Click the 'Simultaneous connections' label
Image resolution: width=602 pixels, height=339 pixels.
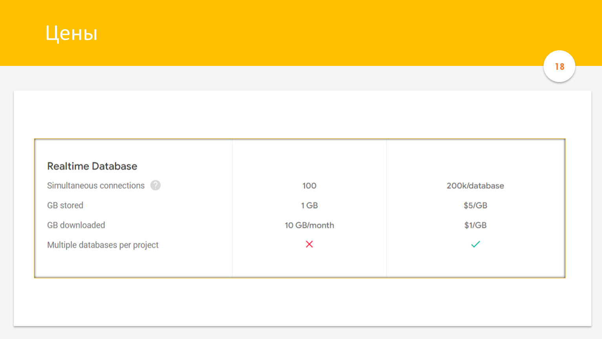(96, 186)
